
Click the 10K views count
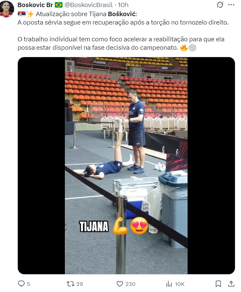coord(180,284)
